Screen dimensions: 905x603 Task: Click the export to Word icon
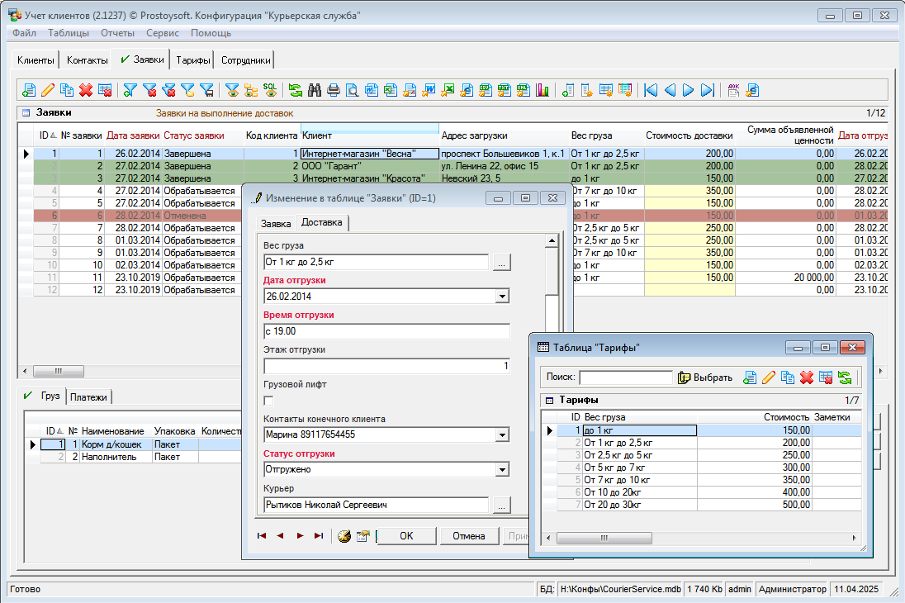(371, 90)
